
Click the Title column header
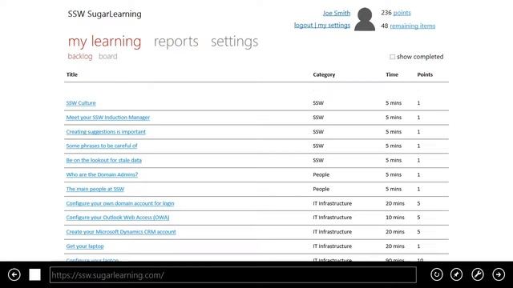tap(72, 74)
